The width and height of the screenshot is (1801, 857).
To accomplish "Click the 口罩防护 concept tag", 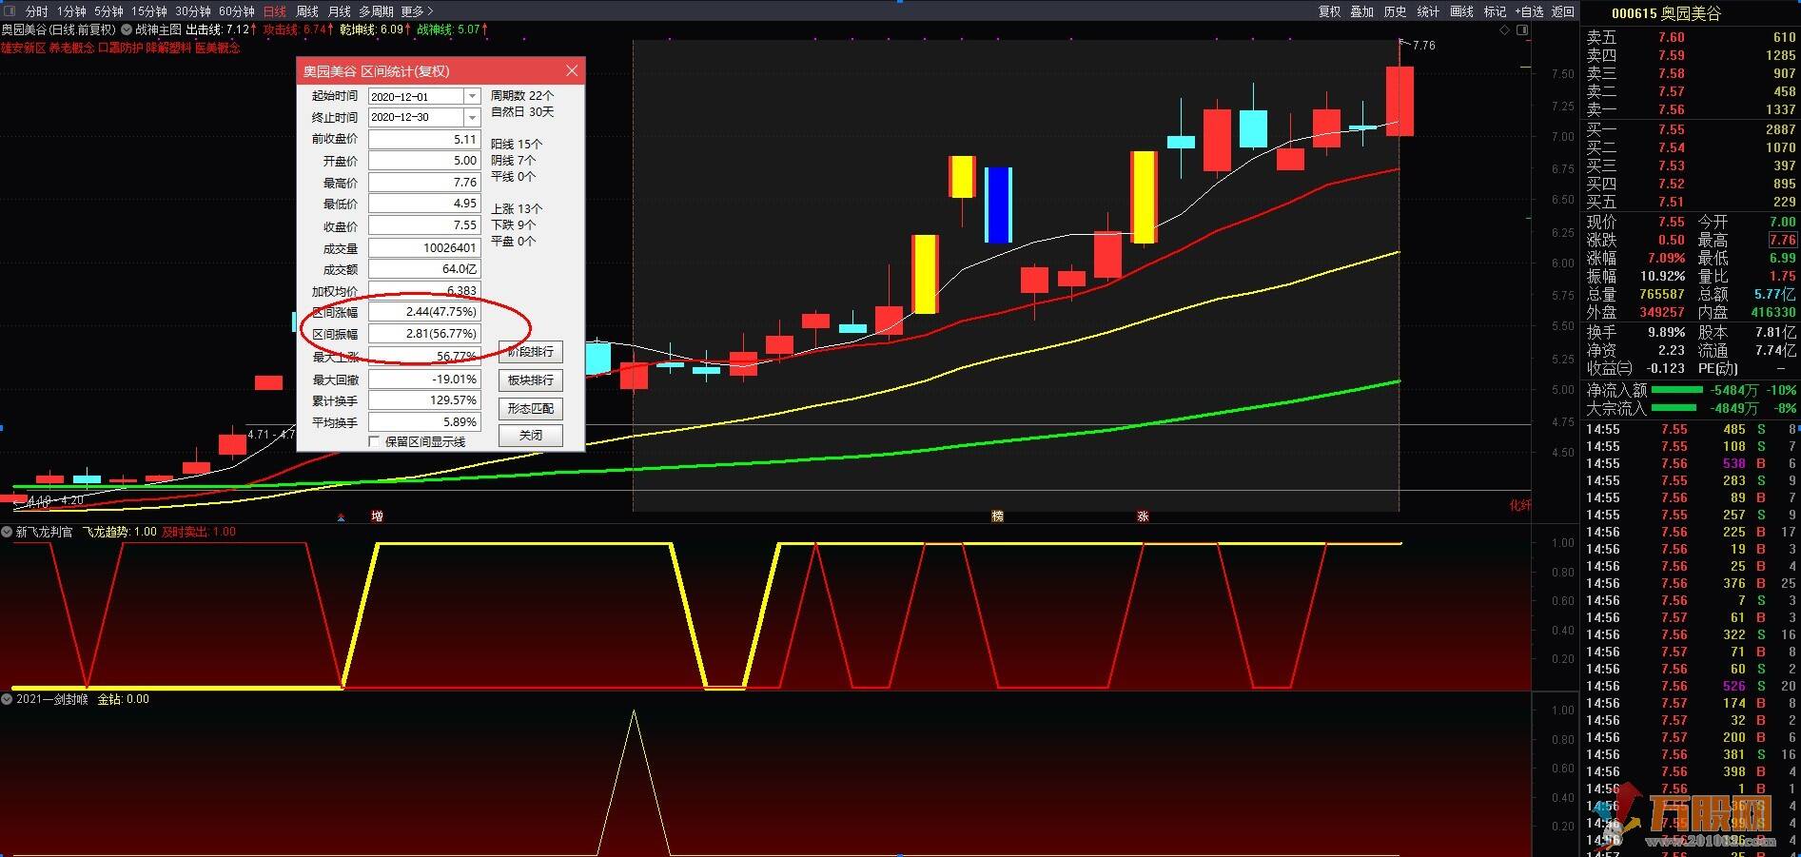I will (x=121, y=48).
